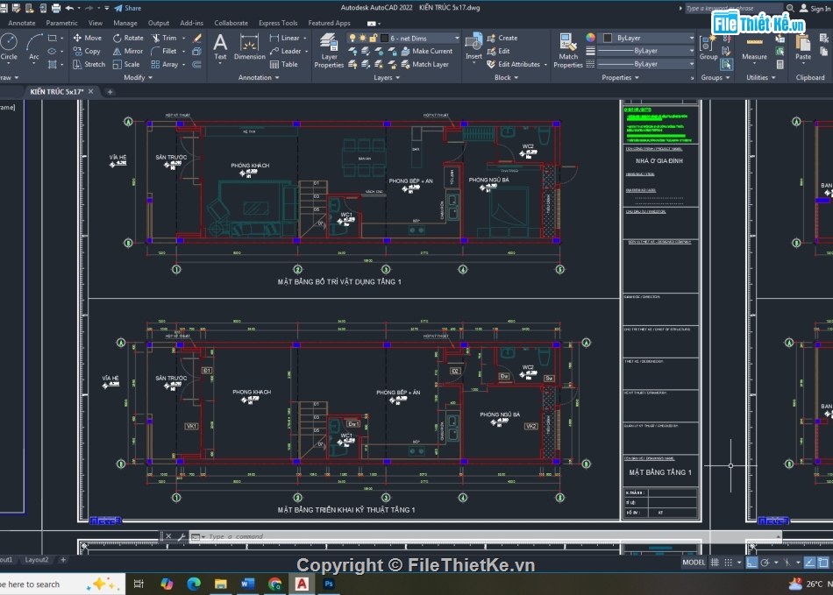
Task: Click the Match Properties icon
Action: point(568,50)
